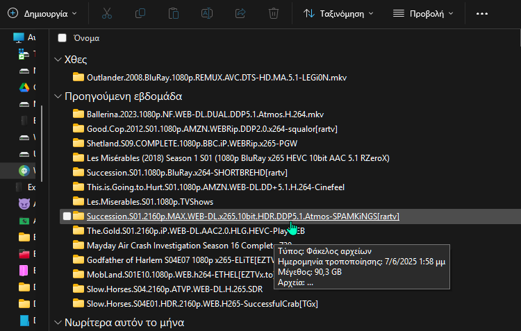The width and height of the screenshot is (521, 331).
Task: Select the Shetland.S09.COMPLETE folder icon
Action: point(78,143)
